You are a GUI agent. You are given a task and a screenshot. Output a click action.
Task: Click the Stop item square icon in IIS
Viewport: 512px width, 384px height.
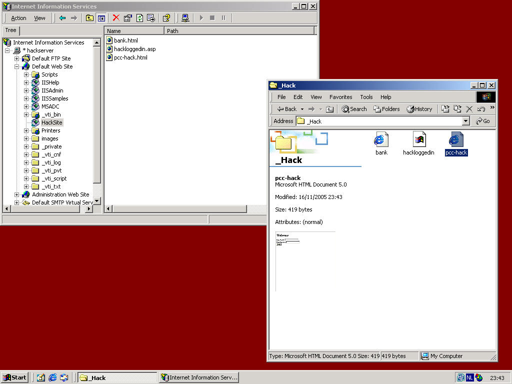click(212, 18)
